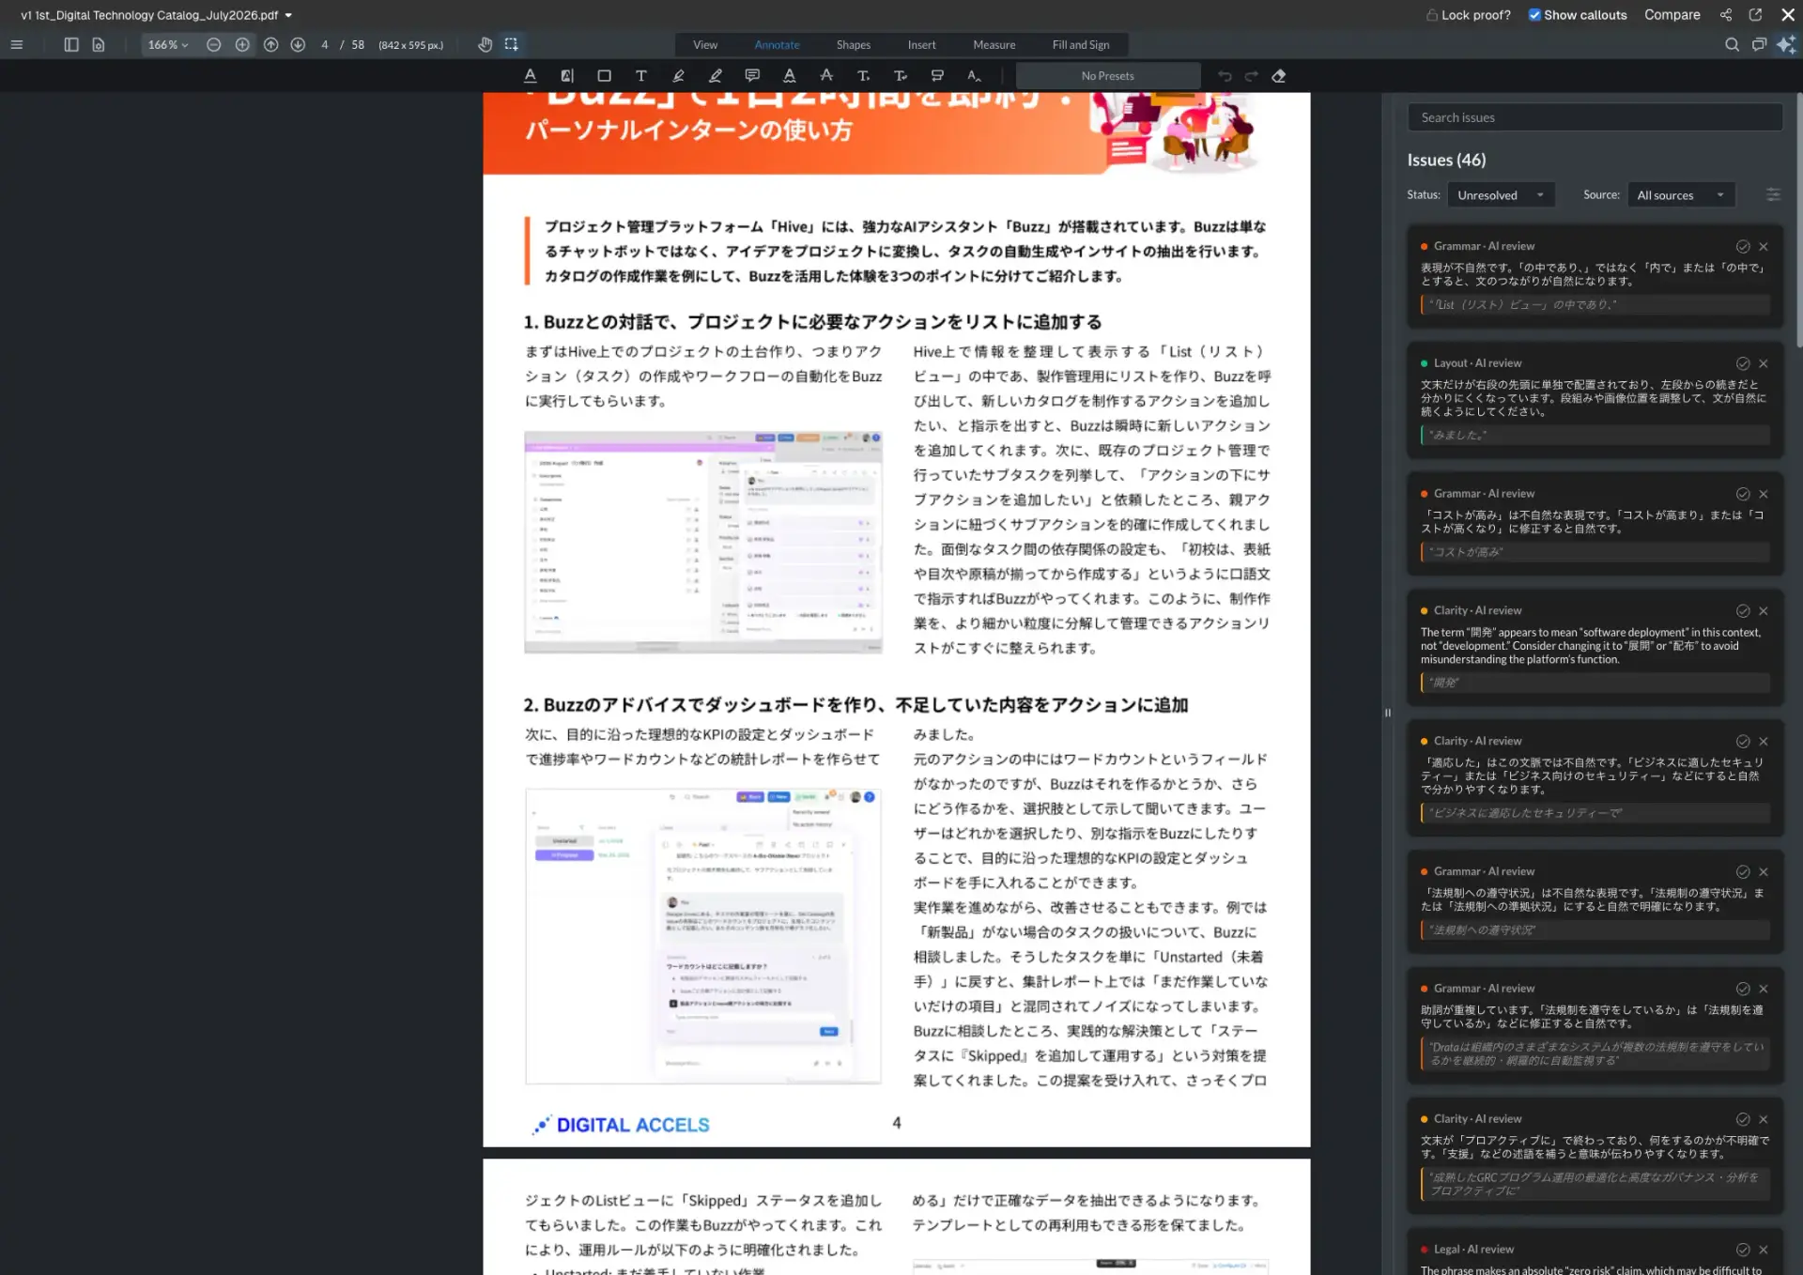This screenshot has height=1275, width=1803.
Task: Click the Compare button
Action: 1672,15
